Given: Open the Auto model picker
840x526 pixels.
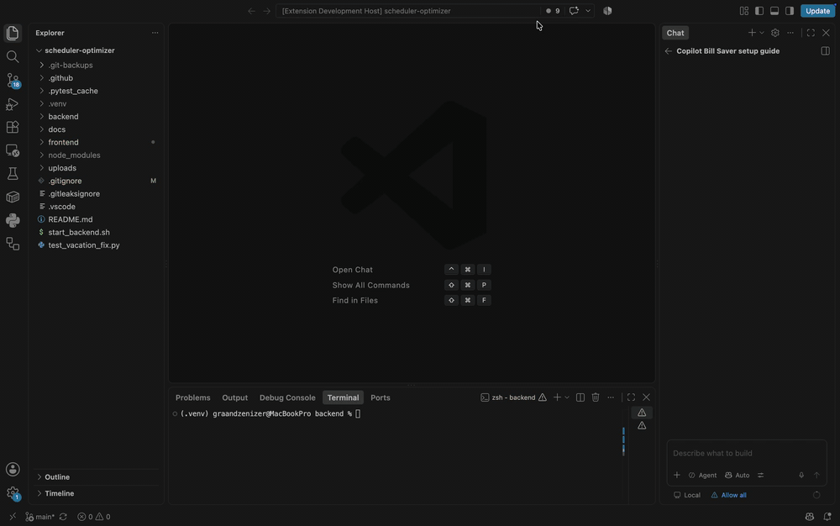Looking at the screenshot, I should point(738,475).
